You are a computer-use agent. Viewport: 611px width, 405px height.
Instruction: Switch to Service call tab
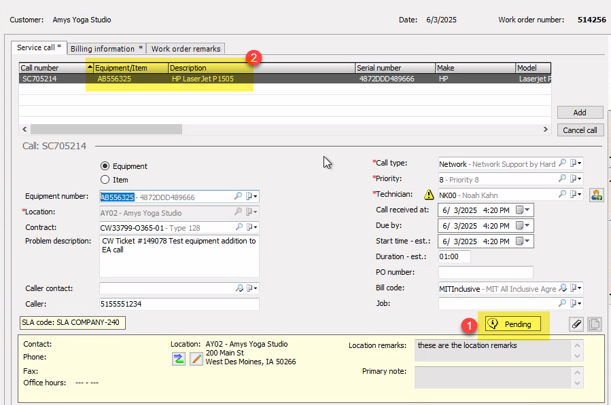[39, 47]
